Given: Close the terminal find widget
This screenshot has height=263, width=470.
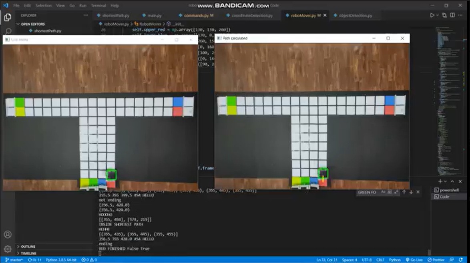Looking at the screenshot, I should click(418, 192).
